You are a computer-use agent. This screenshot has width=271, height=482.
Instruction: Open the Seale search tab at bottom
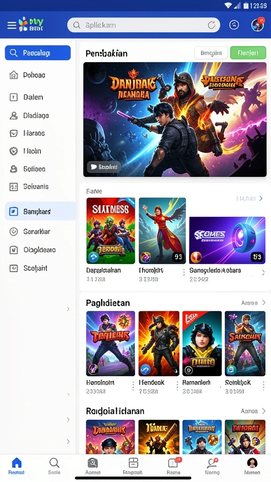54,466
